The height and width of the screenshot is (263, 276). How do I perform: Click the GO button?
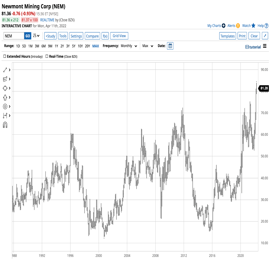28,36
